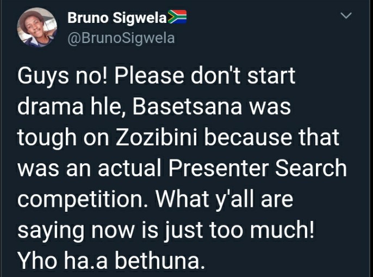Click the South African flag emoji

pos(177,17)
